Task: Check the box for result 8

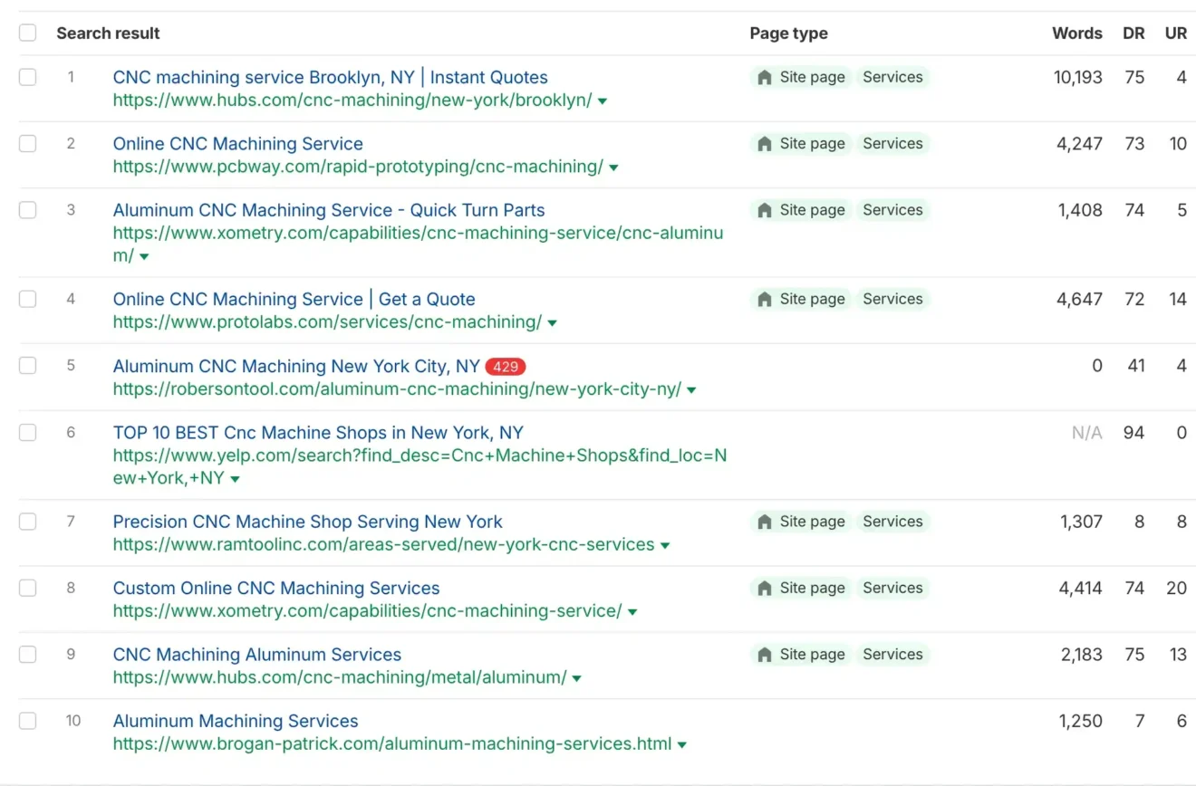Action: pyautogui.click(x=28, y=588)
